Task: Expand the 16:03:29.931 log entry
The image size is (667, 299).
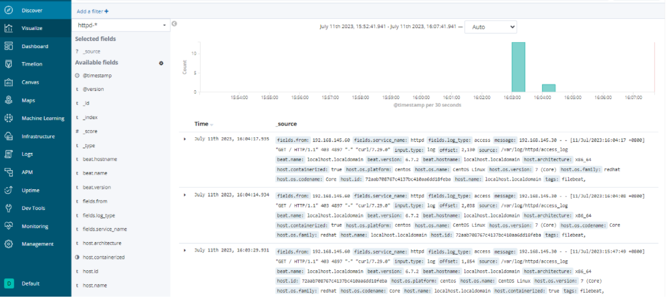Action: click(185, 250)
